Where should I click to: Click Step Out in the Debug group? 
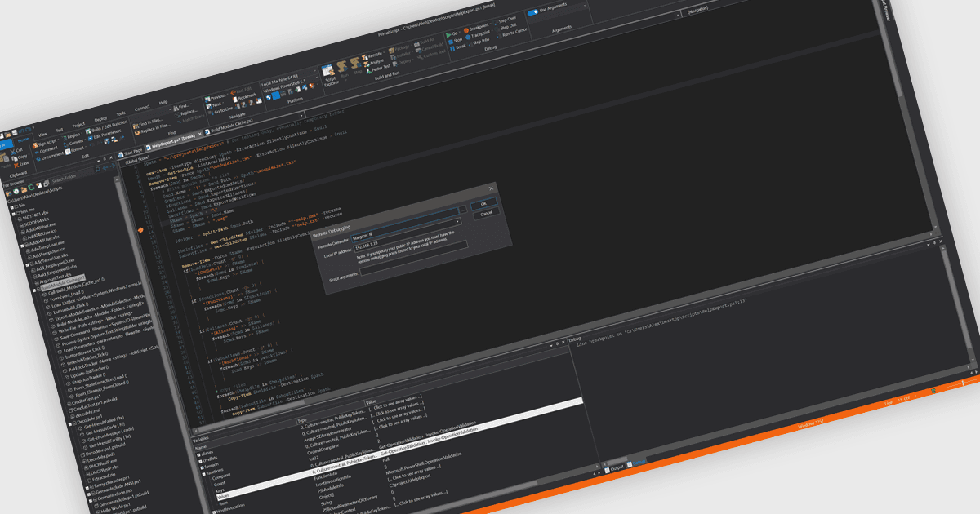coord(507,26)
